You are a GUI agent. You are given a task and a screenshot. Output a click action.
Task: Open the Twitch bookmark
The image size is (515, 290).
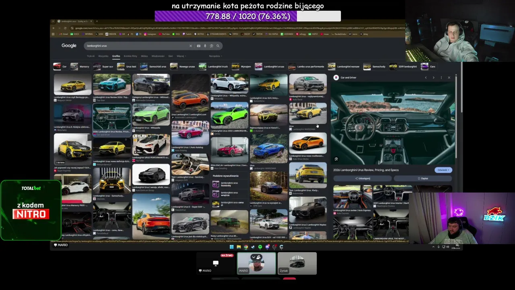pos(187,34)
